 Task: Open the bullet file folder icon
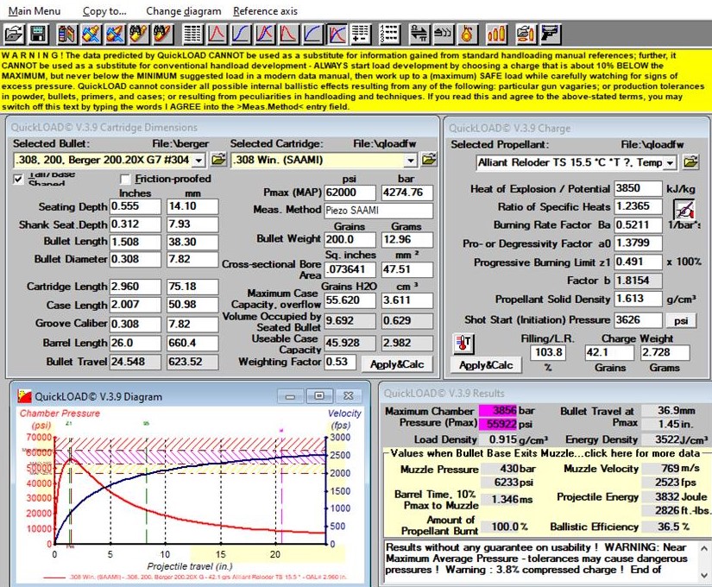coord(218,160)
